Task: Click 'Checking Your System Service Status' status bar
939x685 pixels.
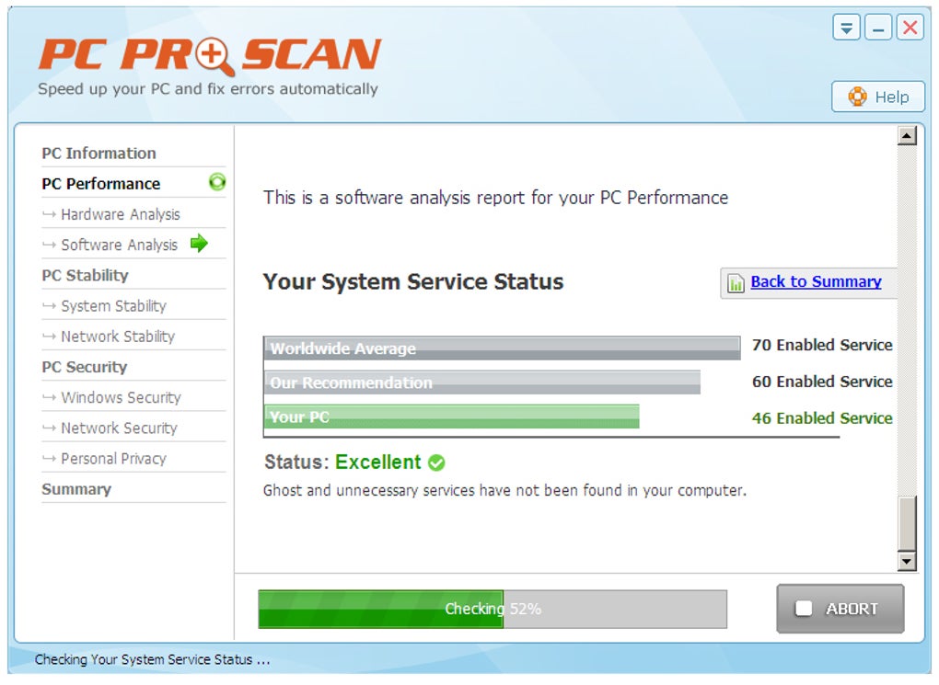Action: click(x=152, y=659)
